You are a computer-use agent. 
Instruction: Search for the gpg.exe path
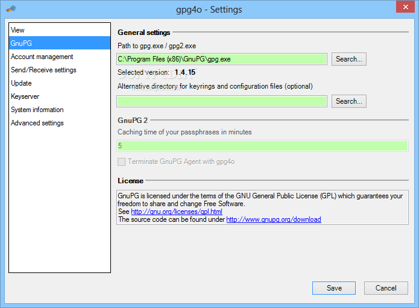[348, 59]
